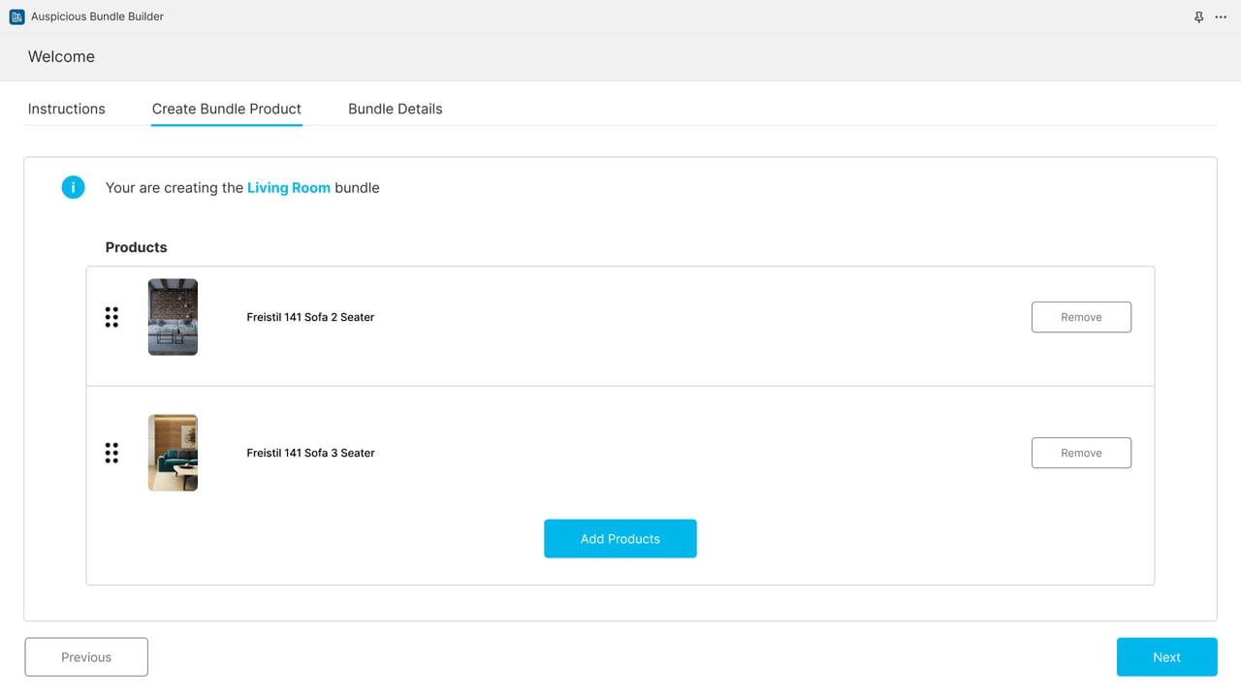Open the Bundle Details tab
This screenshot has height=698, width=1241.
(396, 109)
